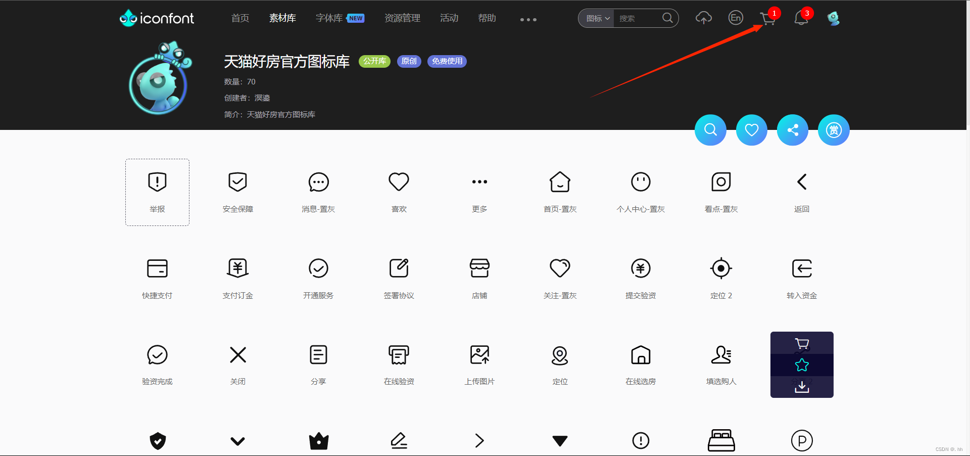The image size is (970, 456).
Task: Expand the three-dots more navigation menu
Action: [x=528, y=20]
